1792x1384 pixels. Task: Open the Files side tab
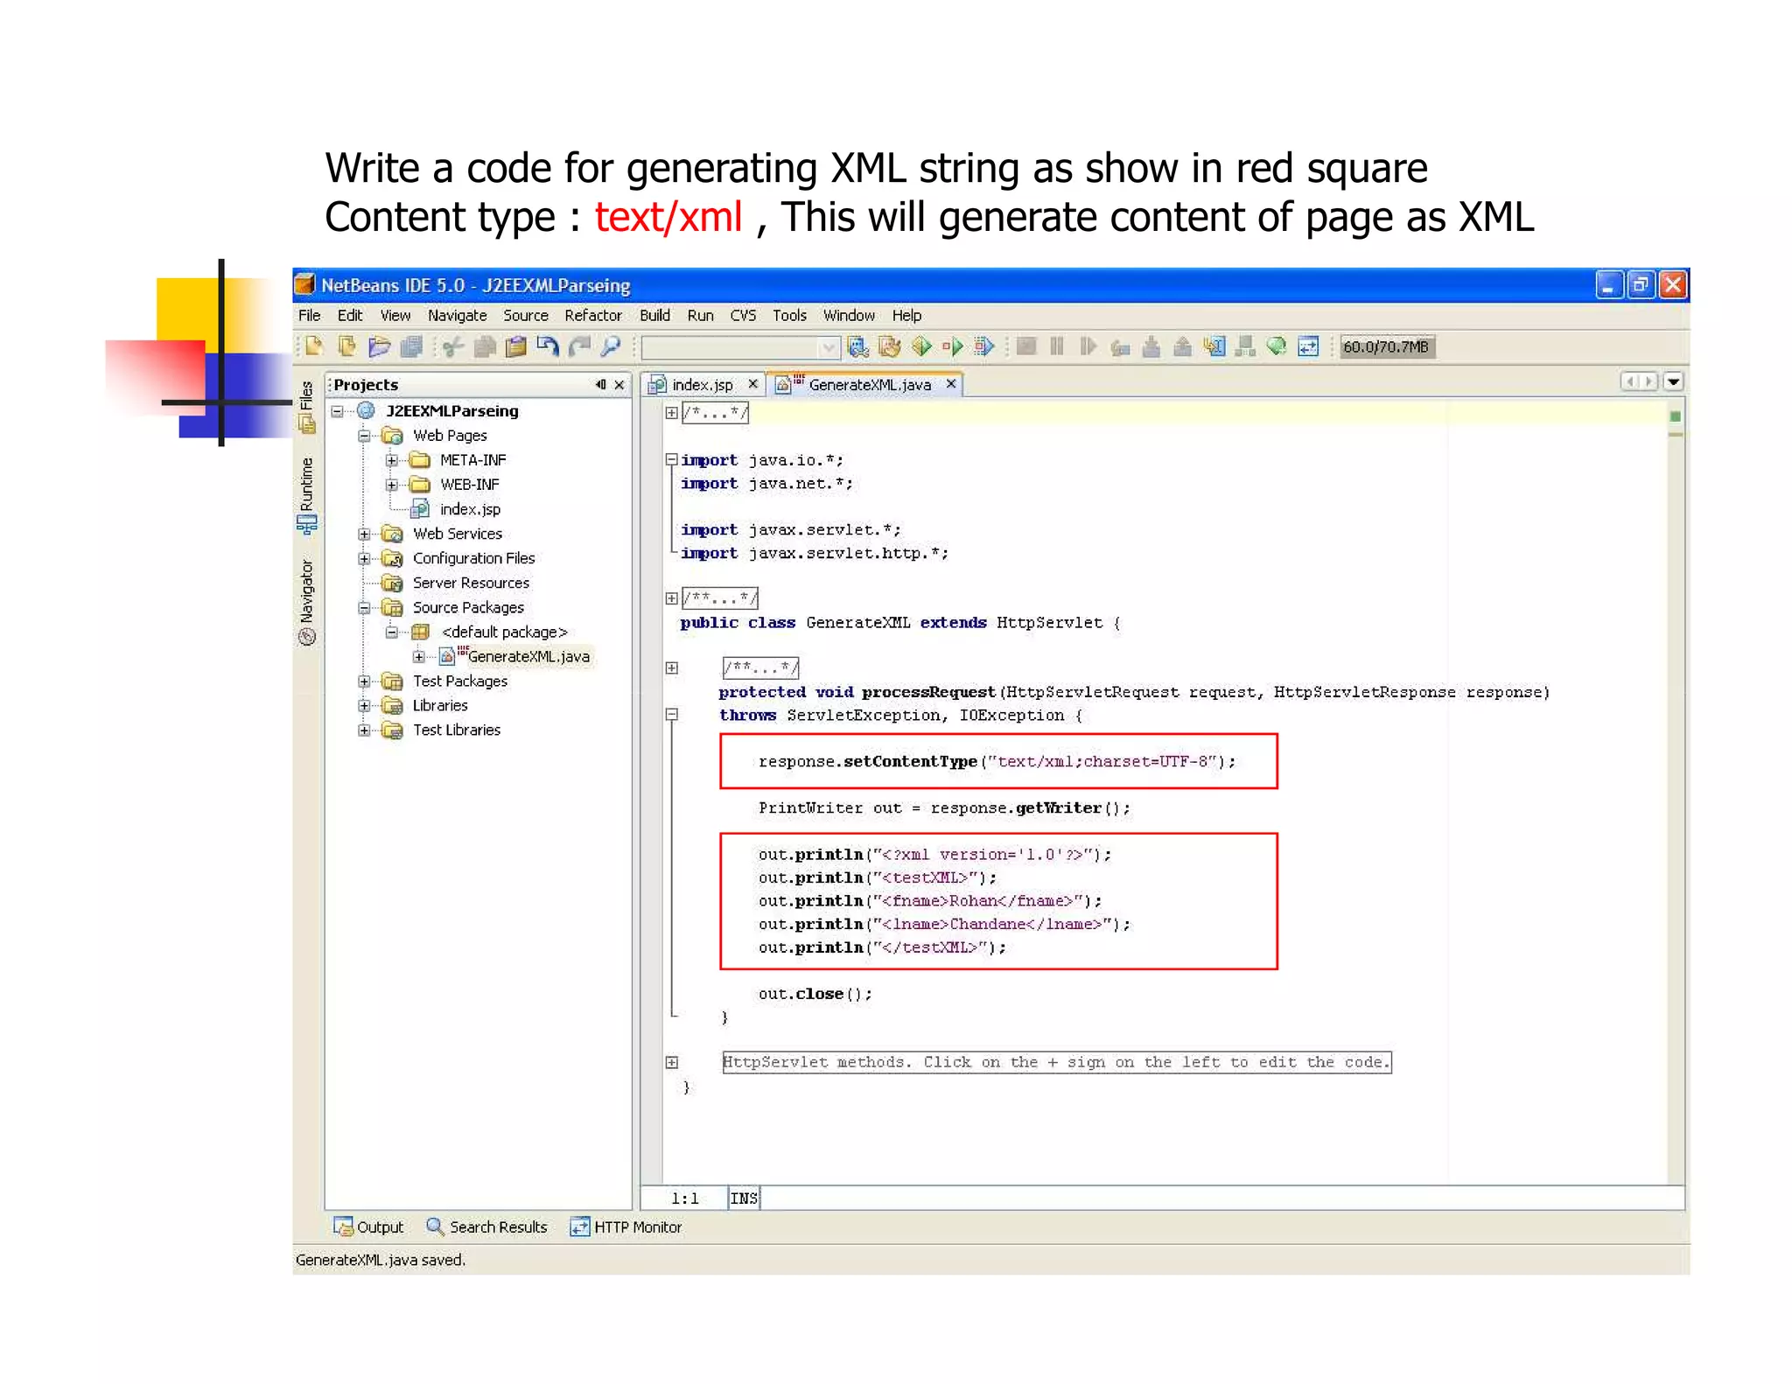pos(306,407)
